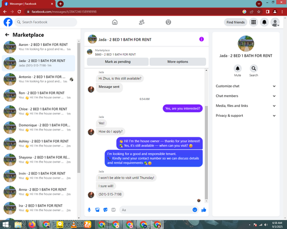Open Ron's rental conversation

tap(38, 95)
